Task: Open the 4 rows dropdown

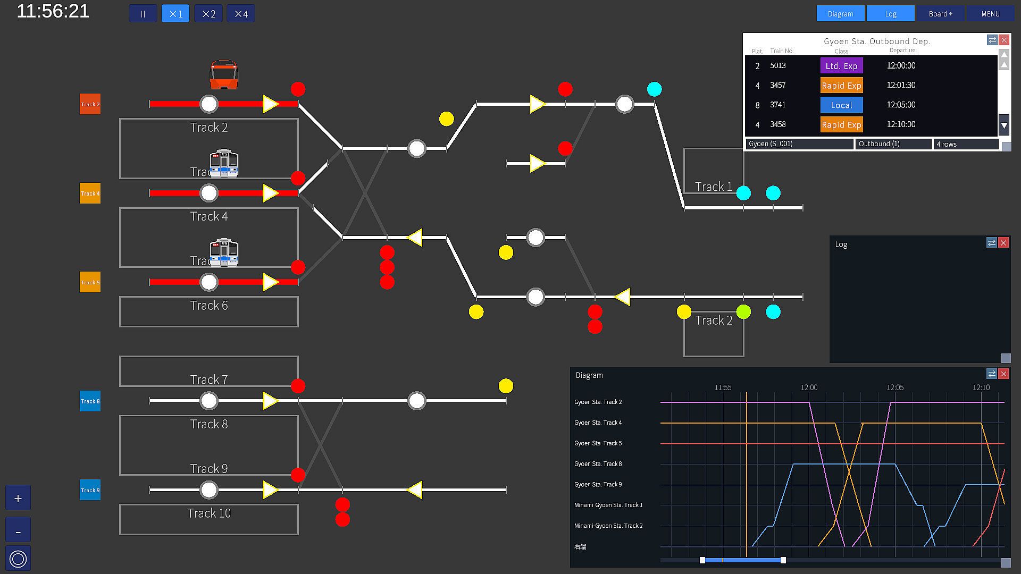Action: pos(966,144)
